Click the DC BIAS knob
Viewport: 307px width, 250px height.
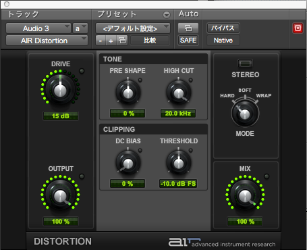[x=128, y=163]
